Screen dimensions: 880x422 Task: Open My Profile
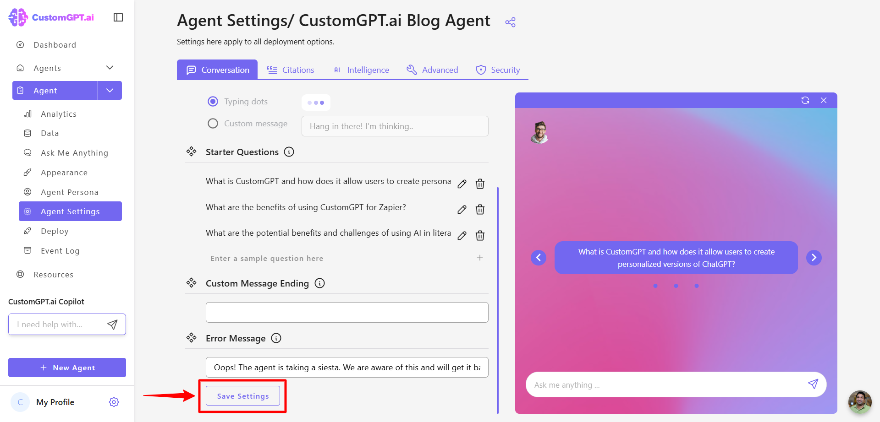point(55,402)
